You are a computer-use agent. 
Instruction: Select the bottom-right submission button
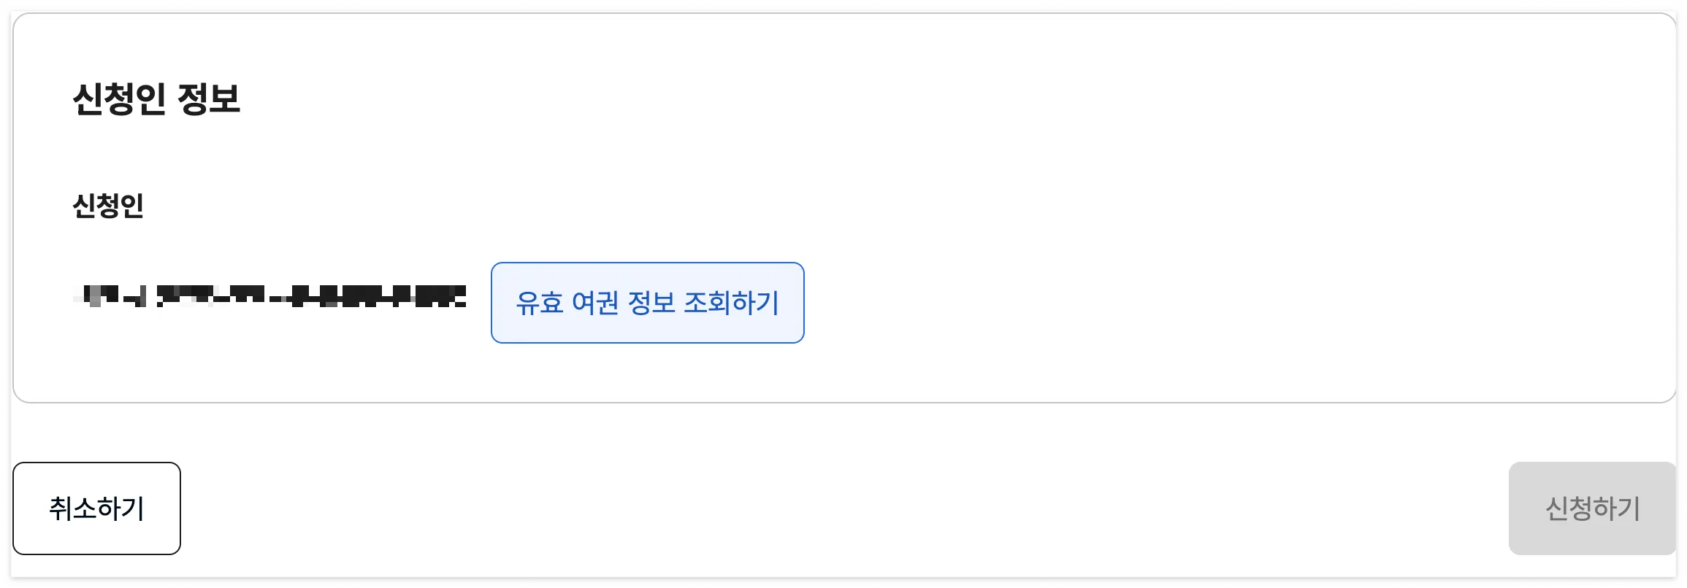point(1591,509)
